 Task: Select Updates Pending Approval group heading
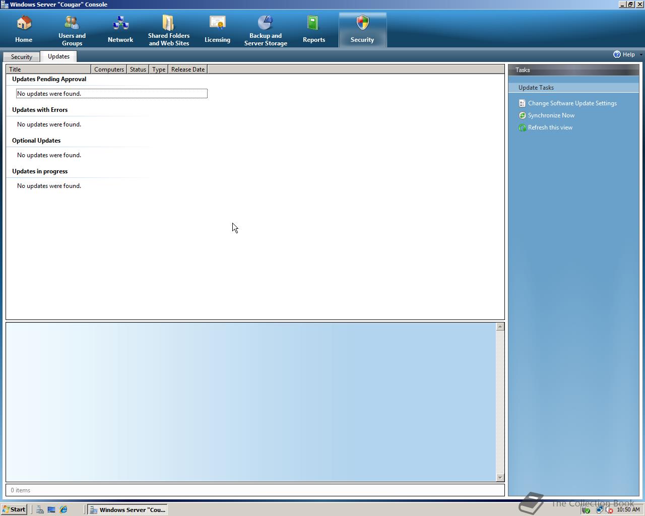coord(49,79)
